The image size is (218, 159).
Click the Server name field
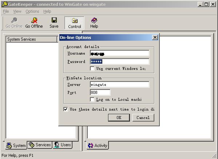pos(120,84)
